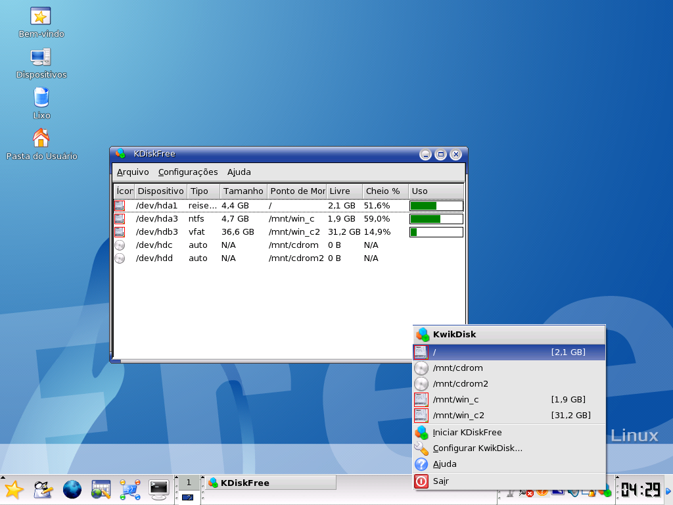Image resolution: width=673 pixels, height=505 pixels.
Task: Select the /dev/hdc device name
Action: pos(154,245)
